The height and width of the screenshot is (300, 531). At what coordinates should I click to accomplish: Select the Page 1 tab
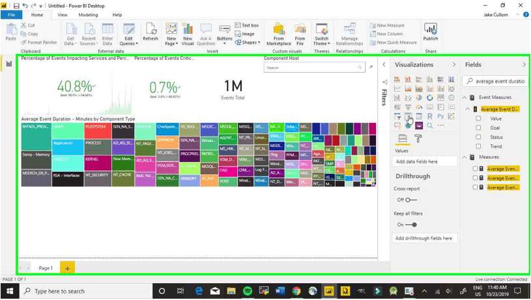tap(46, 268)
